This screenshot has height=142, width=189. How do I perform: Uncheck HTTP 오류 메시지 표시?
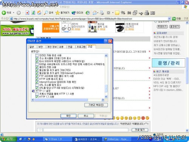pos(37,79)
